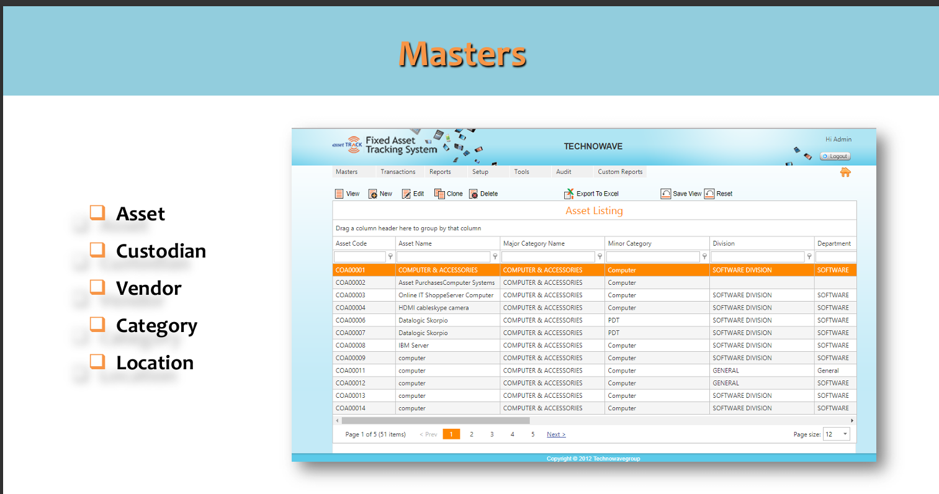Click 'Online IT ShoppeServer Computer' asset name
This screenshot has width=939, height=494.
[x=446, y=295]
